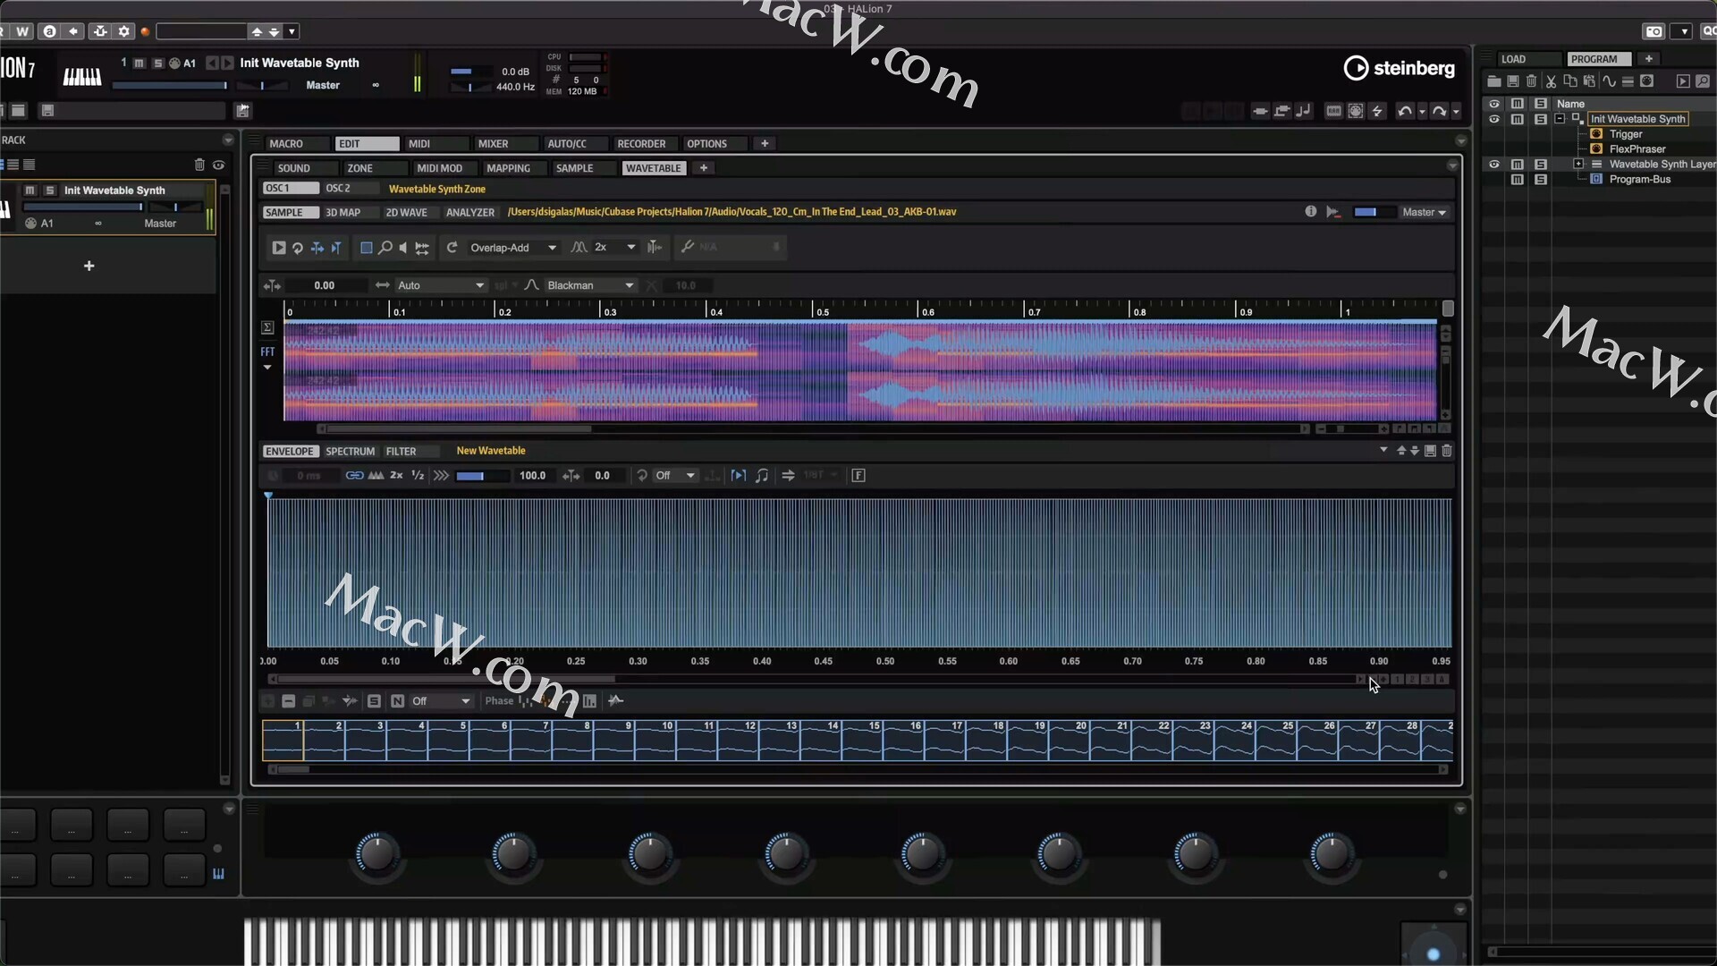Image resolution: width=1717 pixels, height=966 pixels.
Task: Click the 0.00 offset value field
Action: click(324, 285)
